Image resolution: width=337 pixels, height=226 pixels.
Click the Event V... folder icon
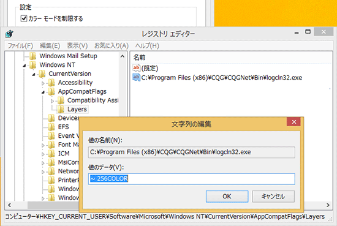51,136
